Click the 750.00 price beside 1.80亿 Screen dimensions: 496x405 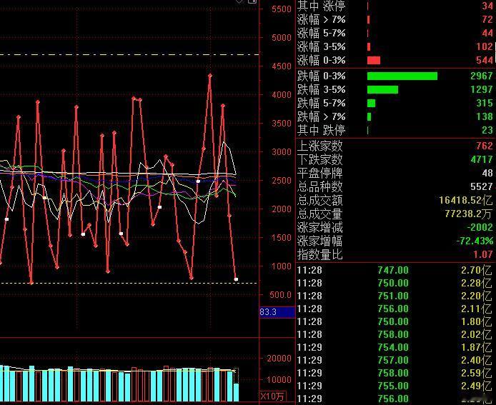[x=393, y=321]
